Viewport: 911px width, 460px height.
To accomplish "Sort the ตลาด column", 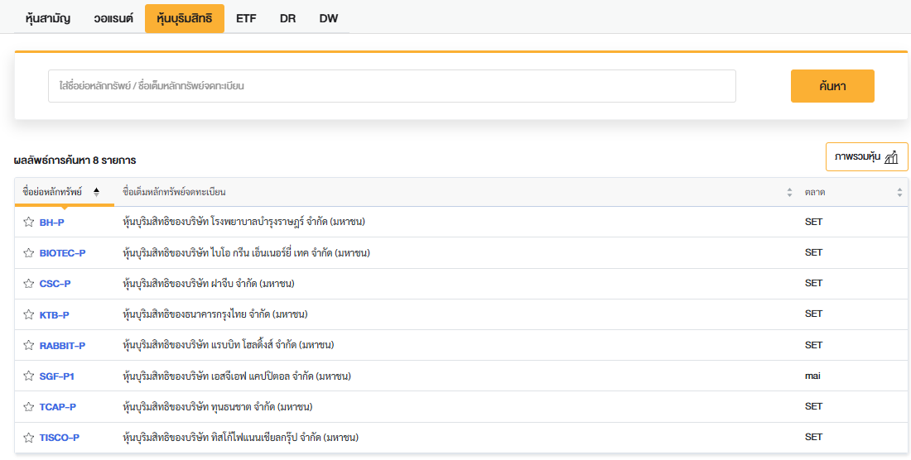I will click(899, 192).
